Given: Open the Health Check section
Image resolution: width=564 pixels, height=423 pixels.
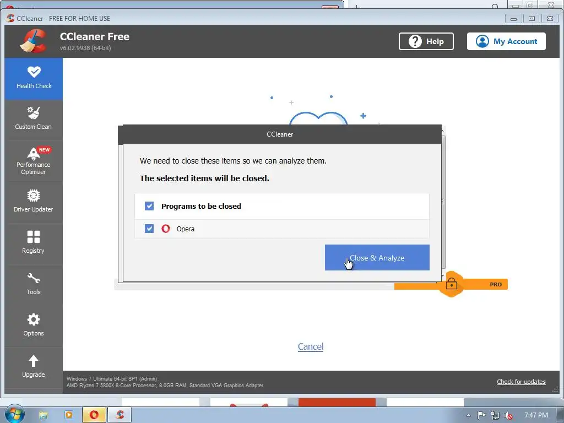Looking at the screenshot, I should click(34, 78).
